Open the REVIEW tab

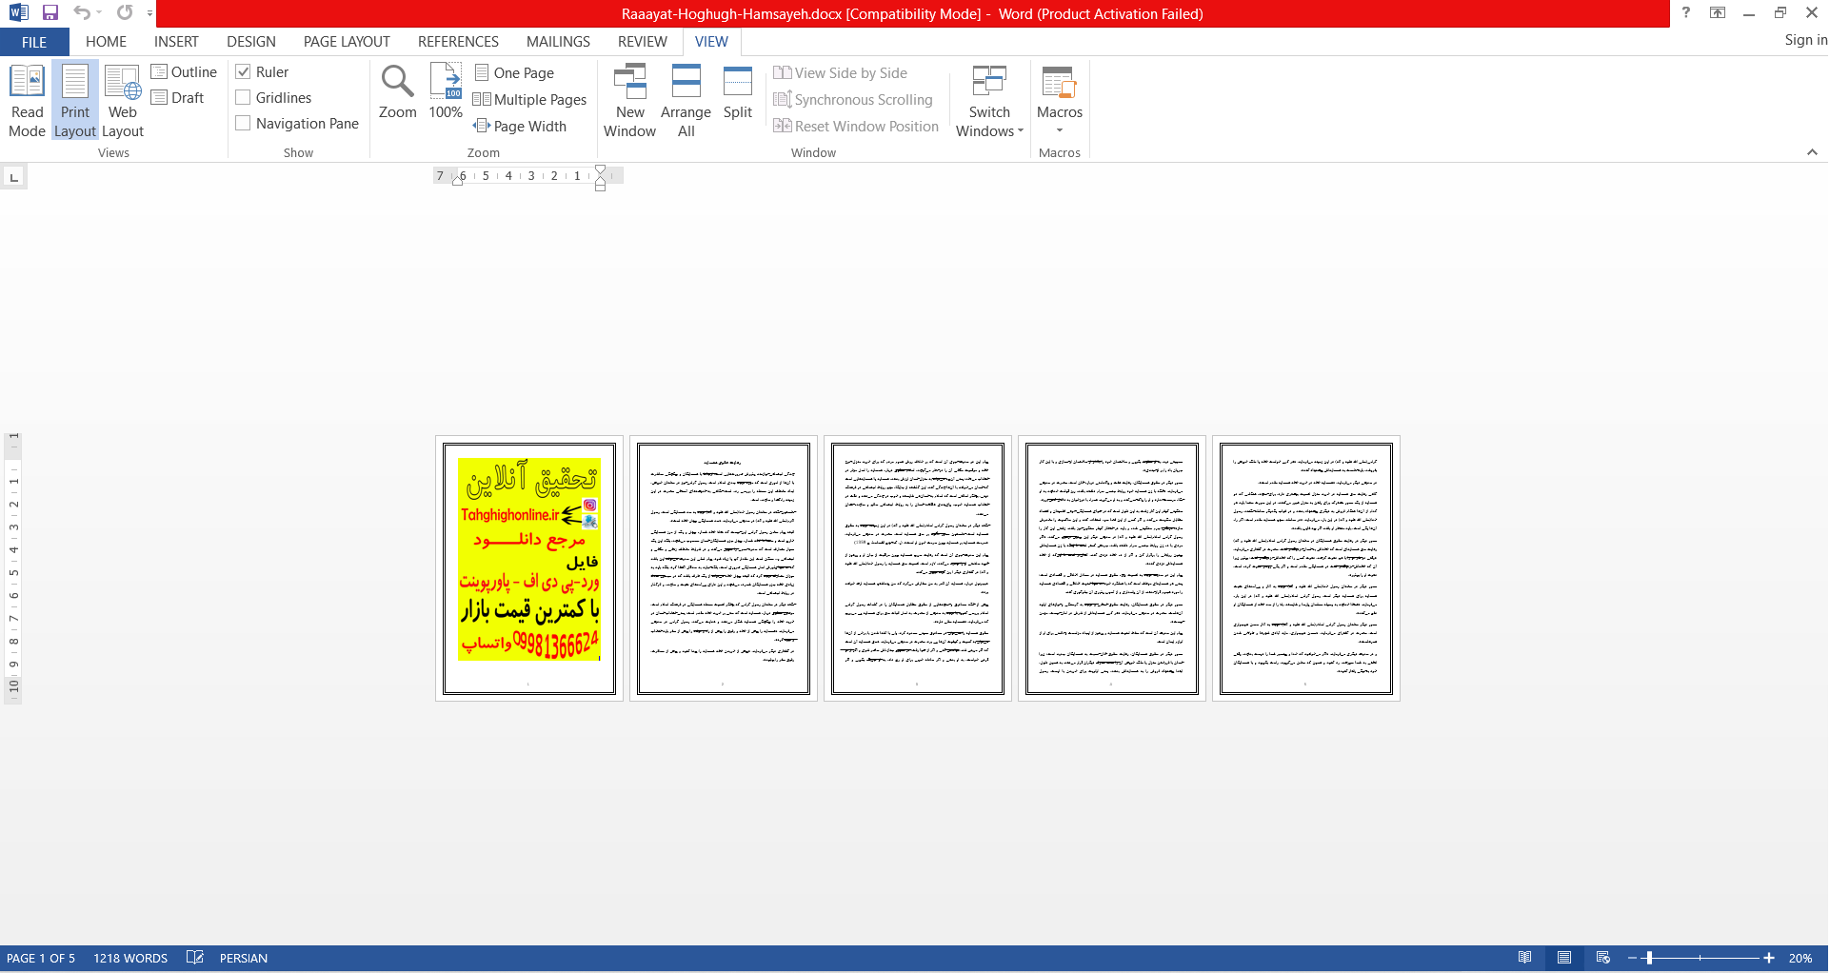pos(642,42)
